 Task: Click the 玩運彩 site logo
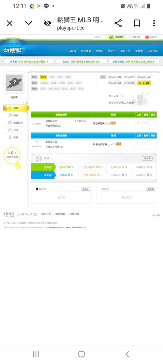13,50
